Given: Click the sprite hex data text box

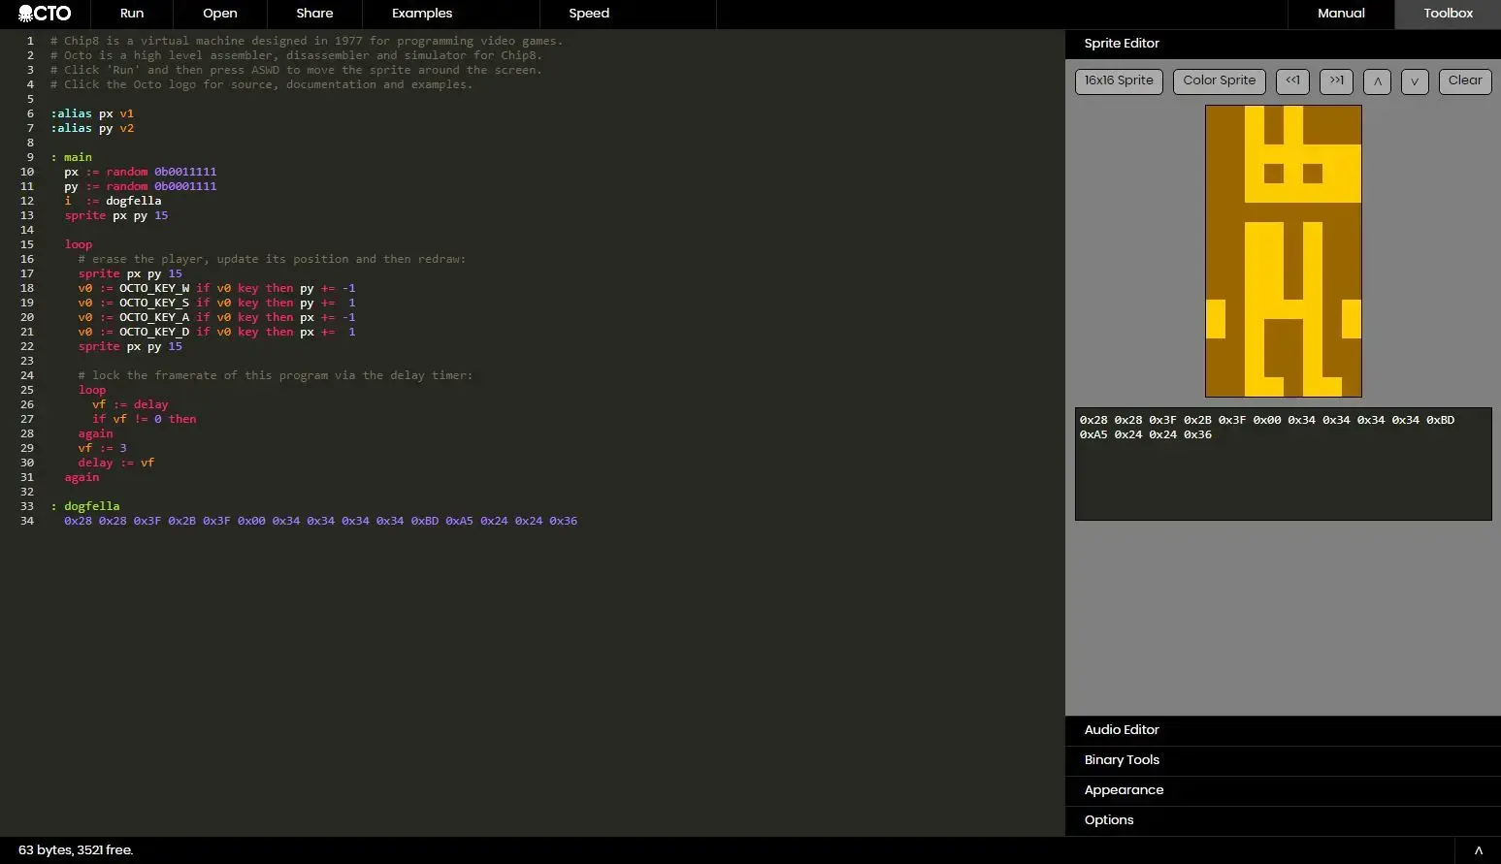Looking at the screenshot, I should pos(1283,464).
